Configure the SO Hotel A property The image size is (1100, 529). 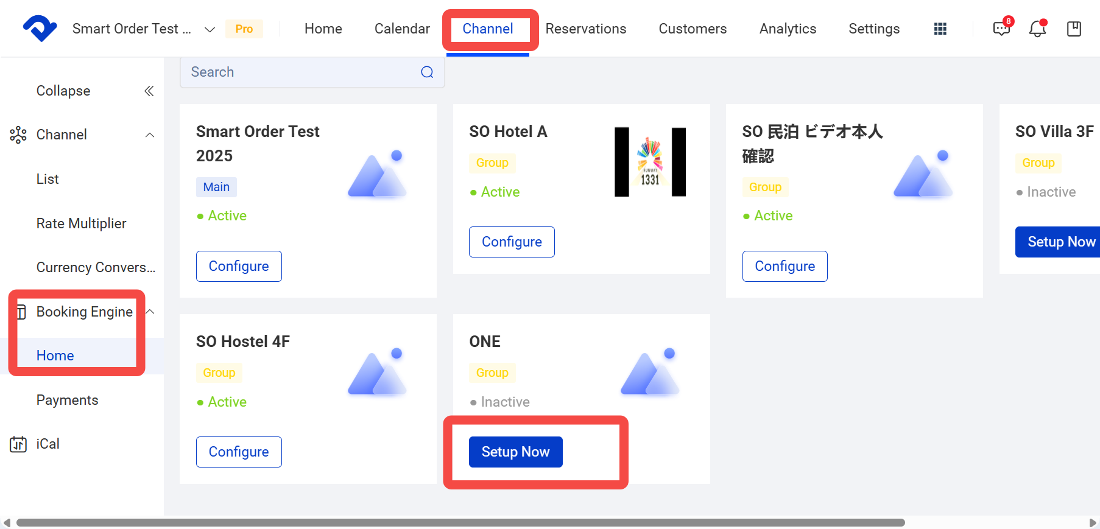click(x=512, y=242)
